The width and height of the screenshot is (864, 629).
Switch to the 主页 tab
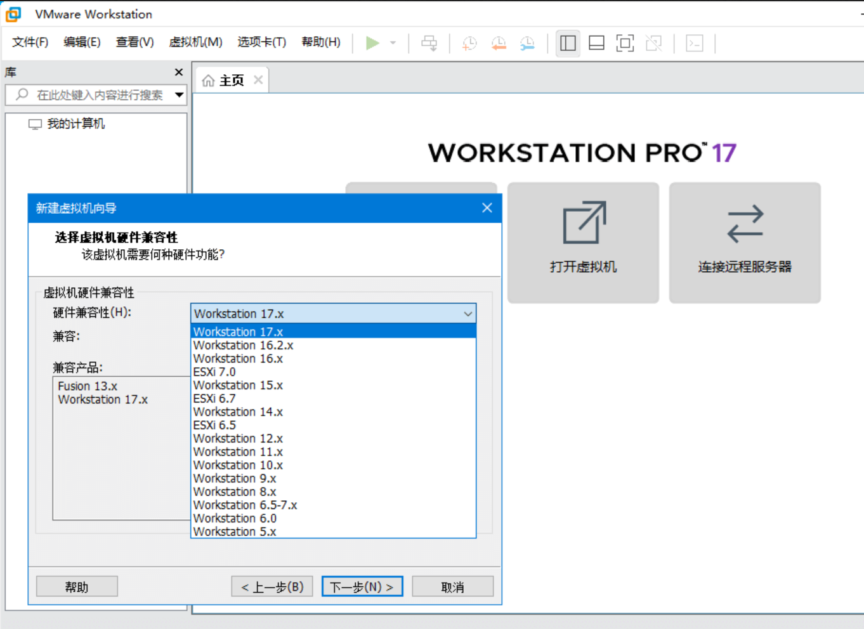coord(232,81)
